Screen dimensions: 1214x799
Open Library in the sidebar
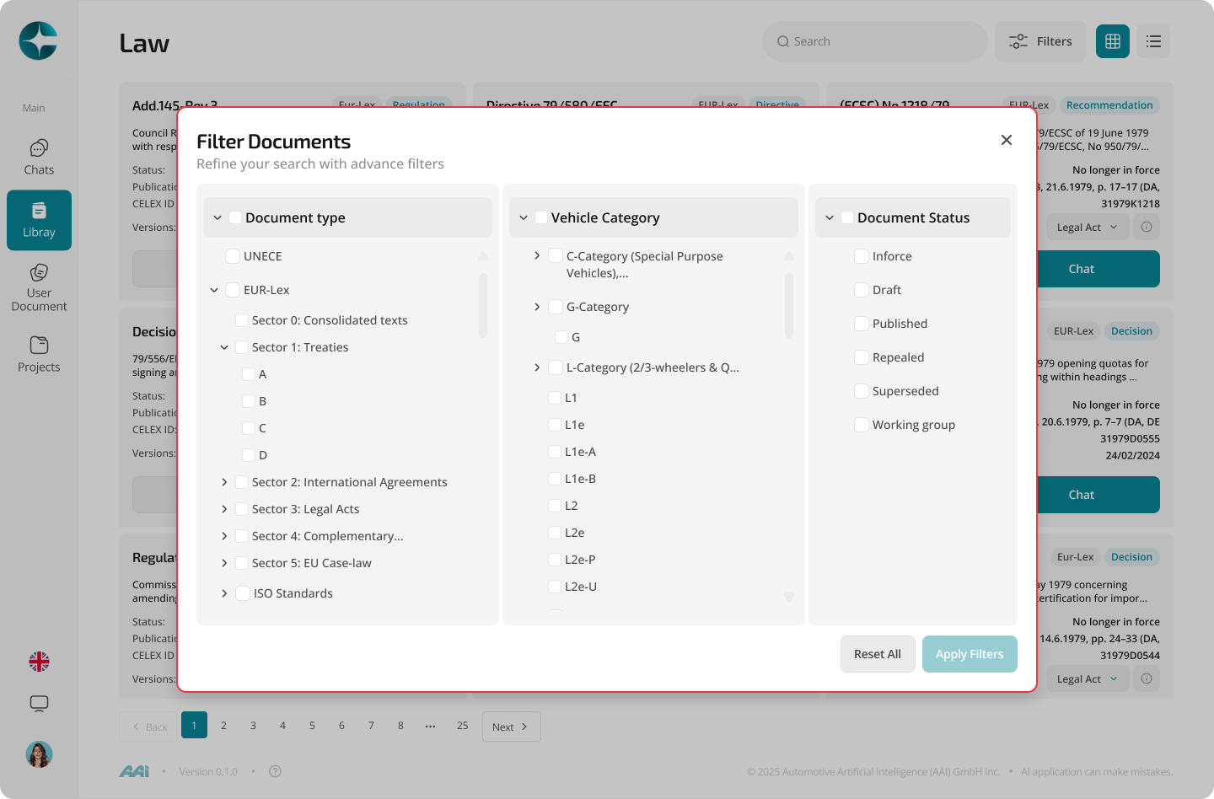(39, 220)
